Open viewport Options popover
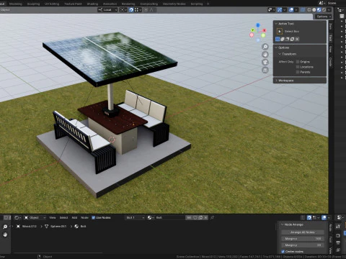This screenshot has width=346, height=259. pos(324,17)
